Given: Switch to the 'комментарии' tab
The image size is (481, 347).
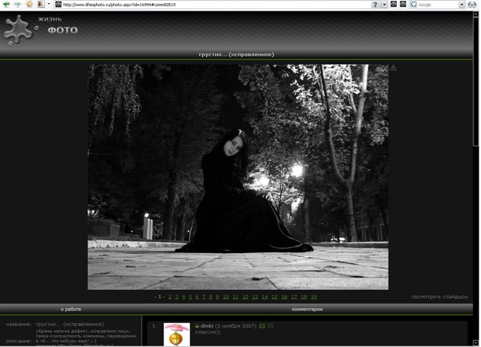Looking at the screenshot, I should [x=307, y=309].
